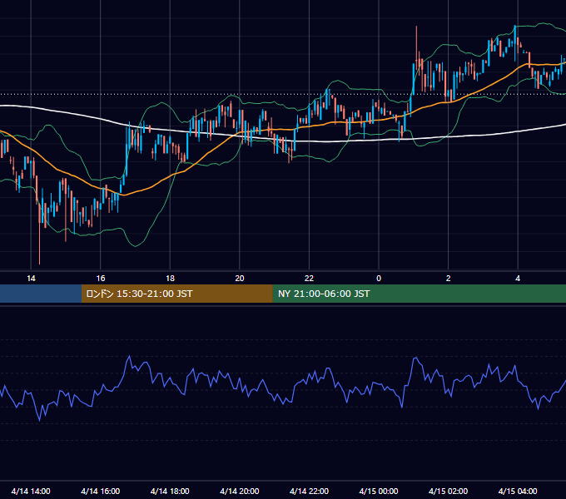Select the 22 hour axis label

click(309, 279)
